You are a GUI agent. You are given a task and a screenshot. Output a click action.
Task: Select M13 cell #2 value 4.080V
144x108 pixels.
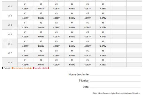point(41,18)
